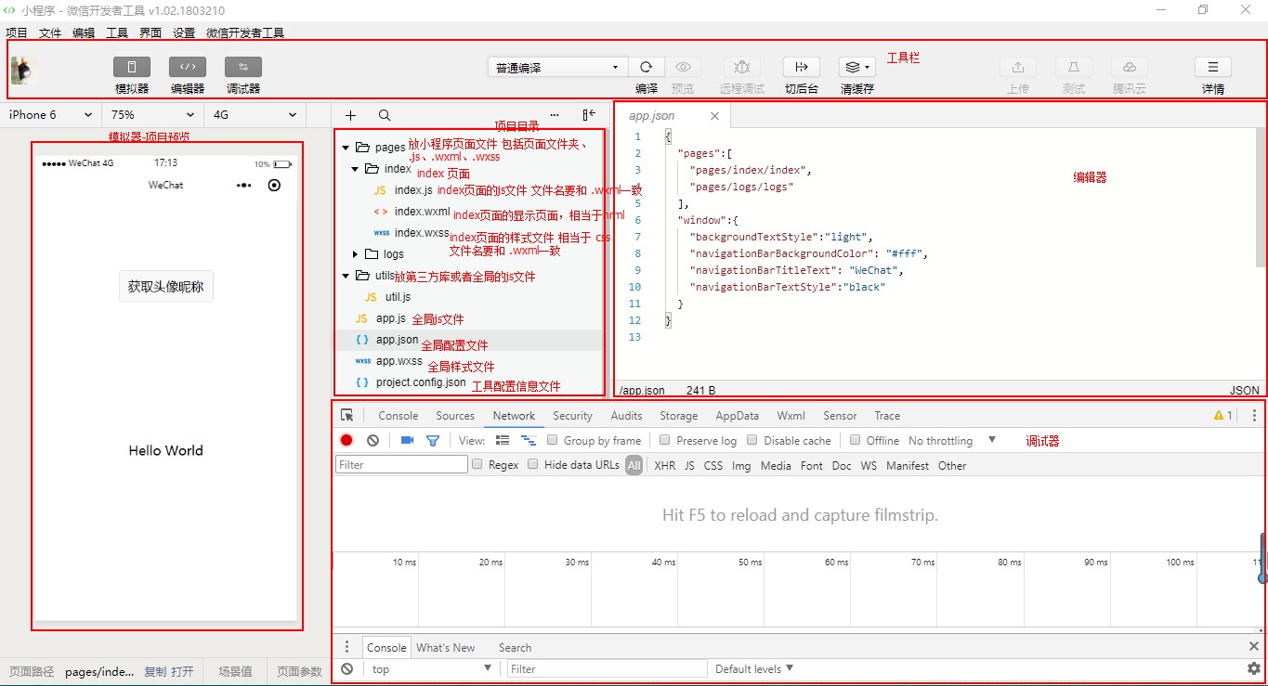This screenshot has width=1268, height=686.
Task: Expand the logs folder
Action: click(x=355, y=254)
